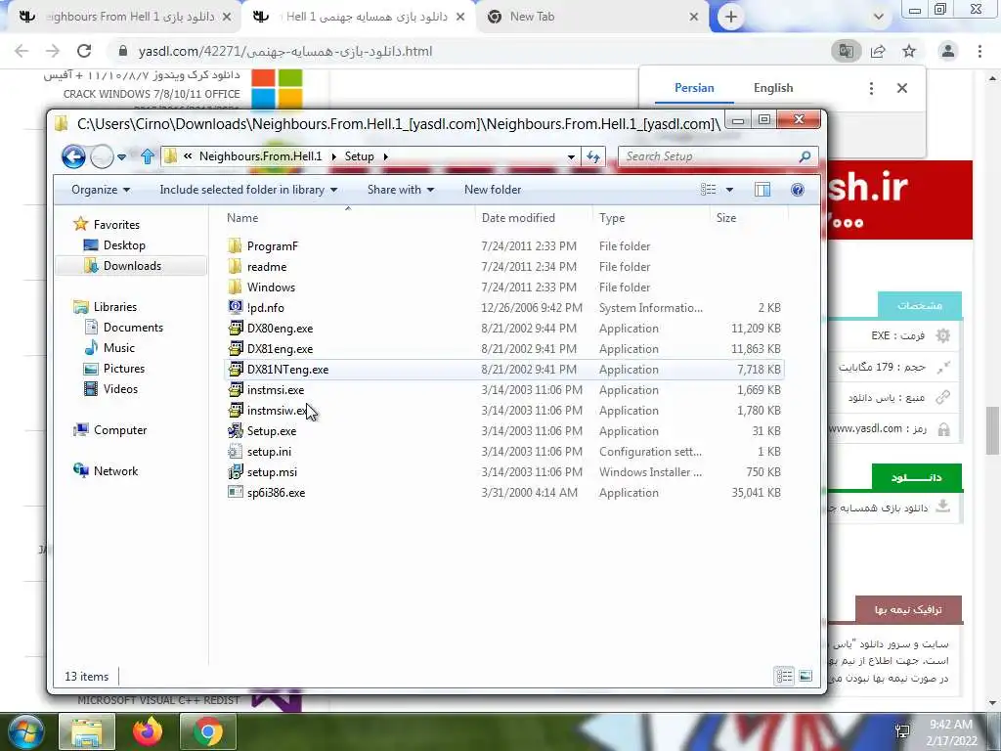This screenshot has width=1001, height=751.
Task: Click the New folder button
Action: [493, 190]
